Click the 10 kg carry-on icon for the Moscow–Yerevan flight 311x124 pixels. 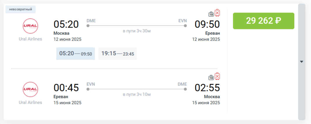(211, 14)
